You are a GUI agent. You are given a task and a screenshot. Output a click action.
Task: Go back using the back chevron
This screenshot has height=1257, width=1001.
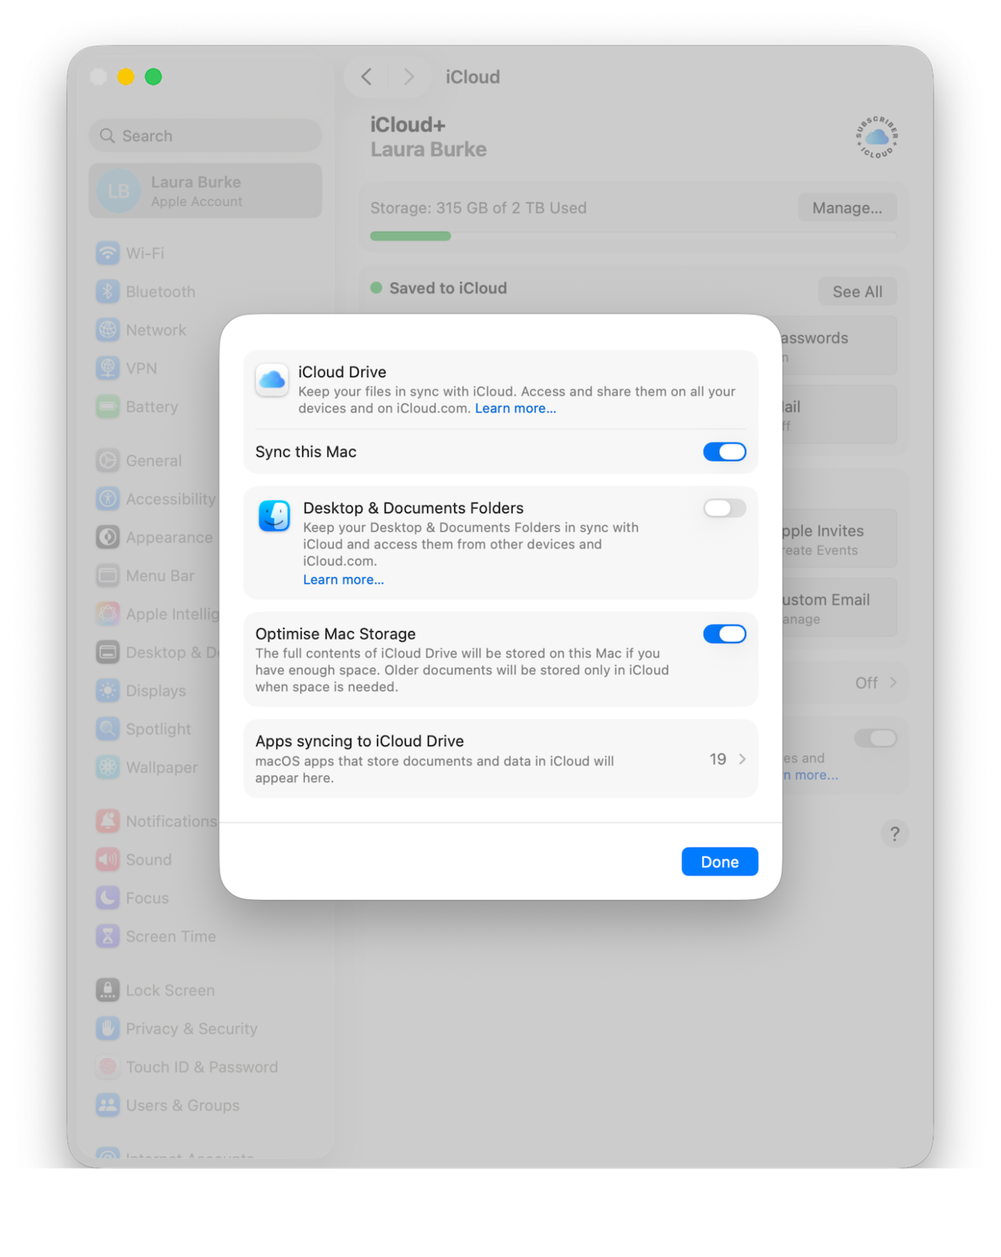coord(366,77)
